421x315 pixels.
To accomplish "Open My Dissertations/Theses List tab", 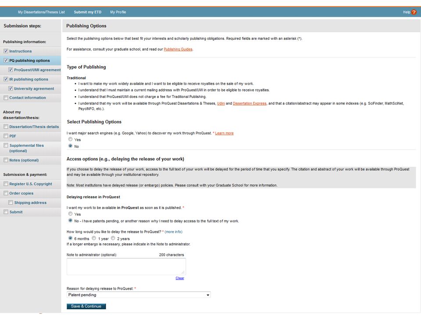I will coord(41,12).
